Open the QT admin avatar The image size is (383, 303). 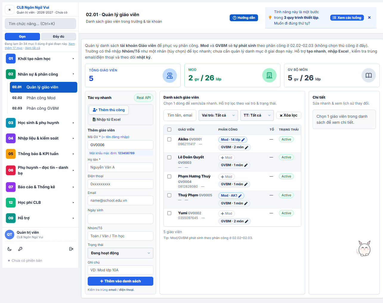pos(10,235)
